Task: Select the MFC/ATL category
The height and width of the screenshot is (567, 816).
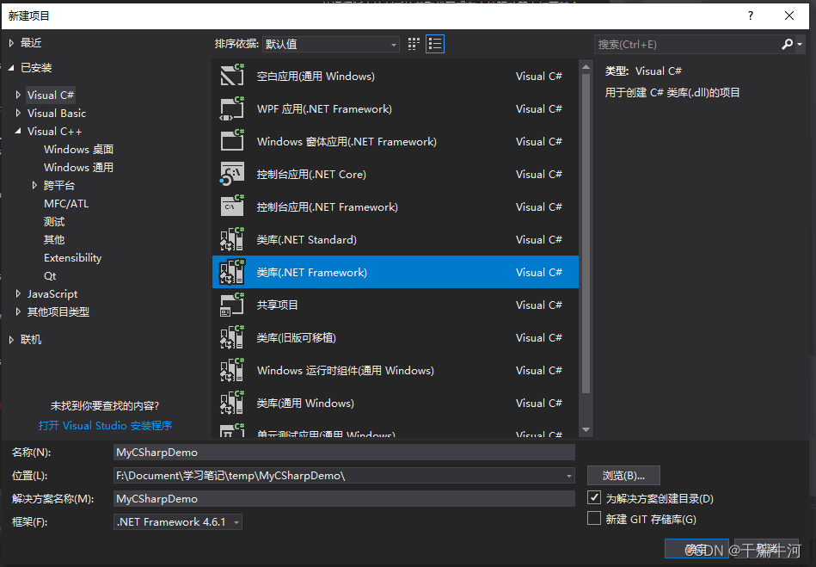Action: (x=66, y=204)
